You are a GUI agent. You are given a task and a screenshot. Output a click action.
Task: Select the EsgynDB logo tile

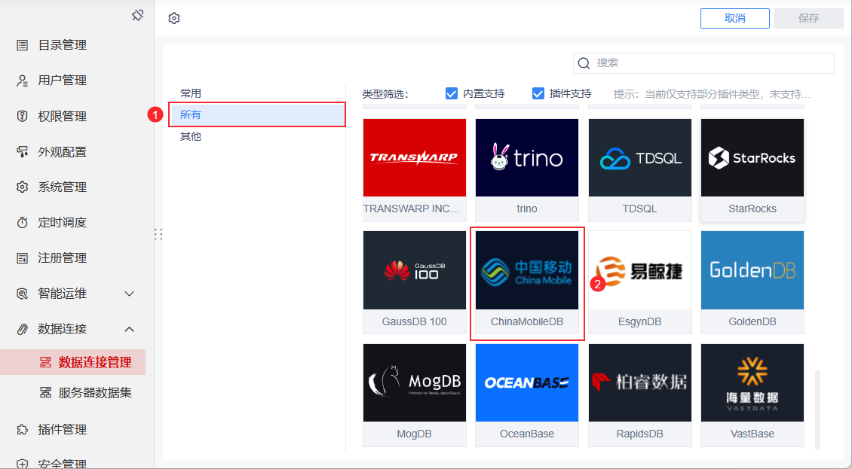(x=640, y=270)
